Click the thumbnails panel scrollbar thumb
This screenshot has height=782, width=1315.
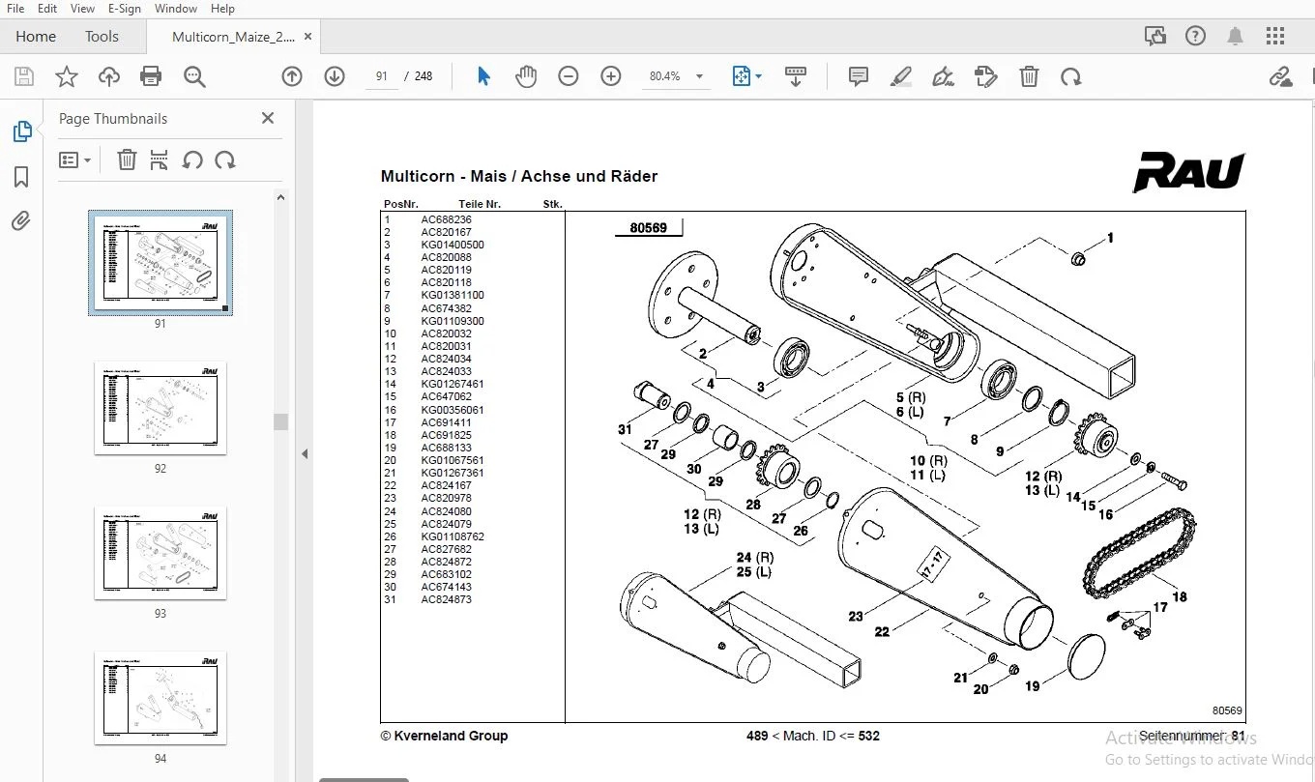(x=281, y=421)
